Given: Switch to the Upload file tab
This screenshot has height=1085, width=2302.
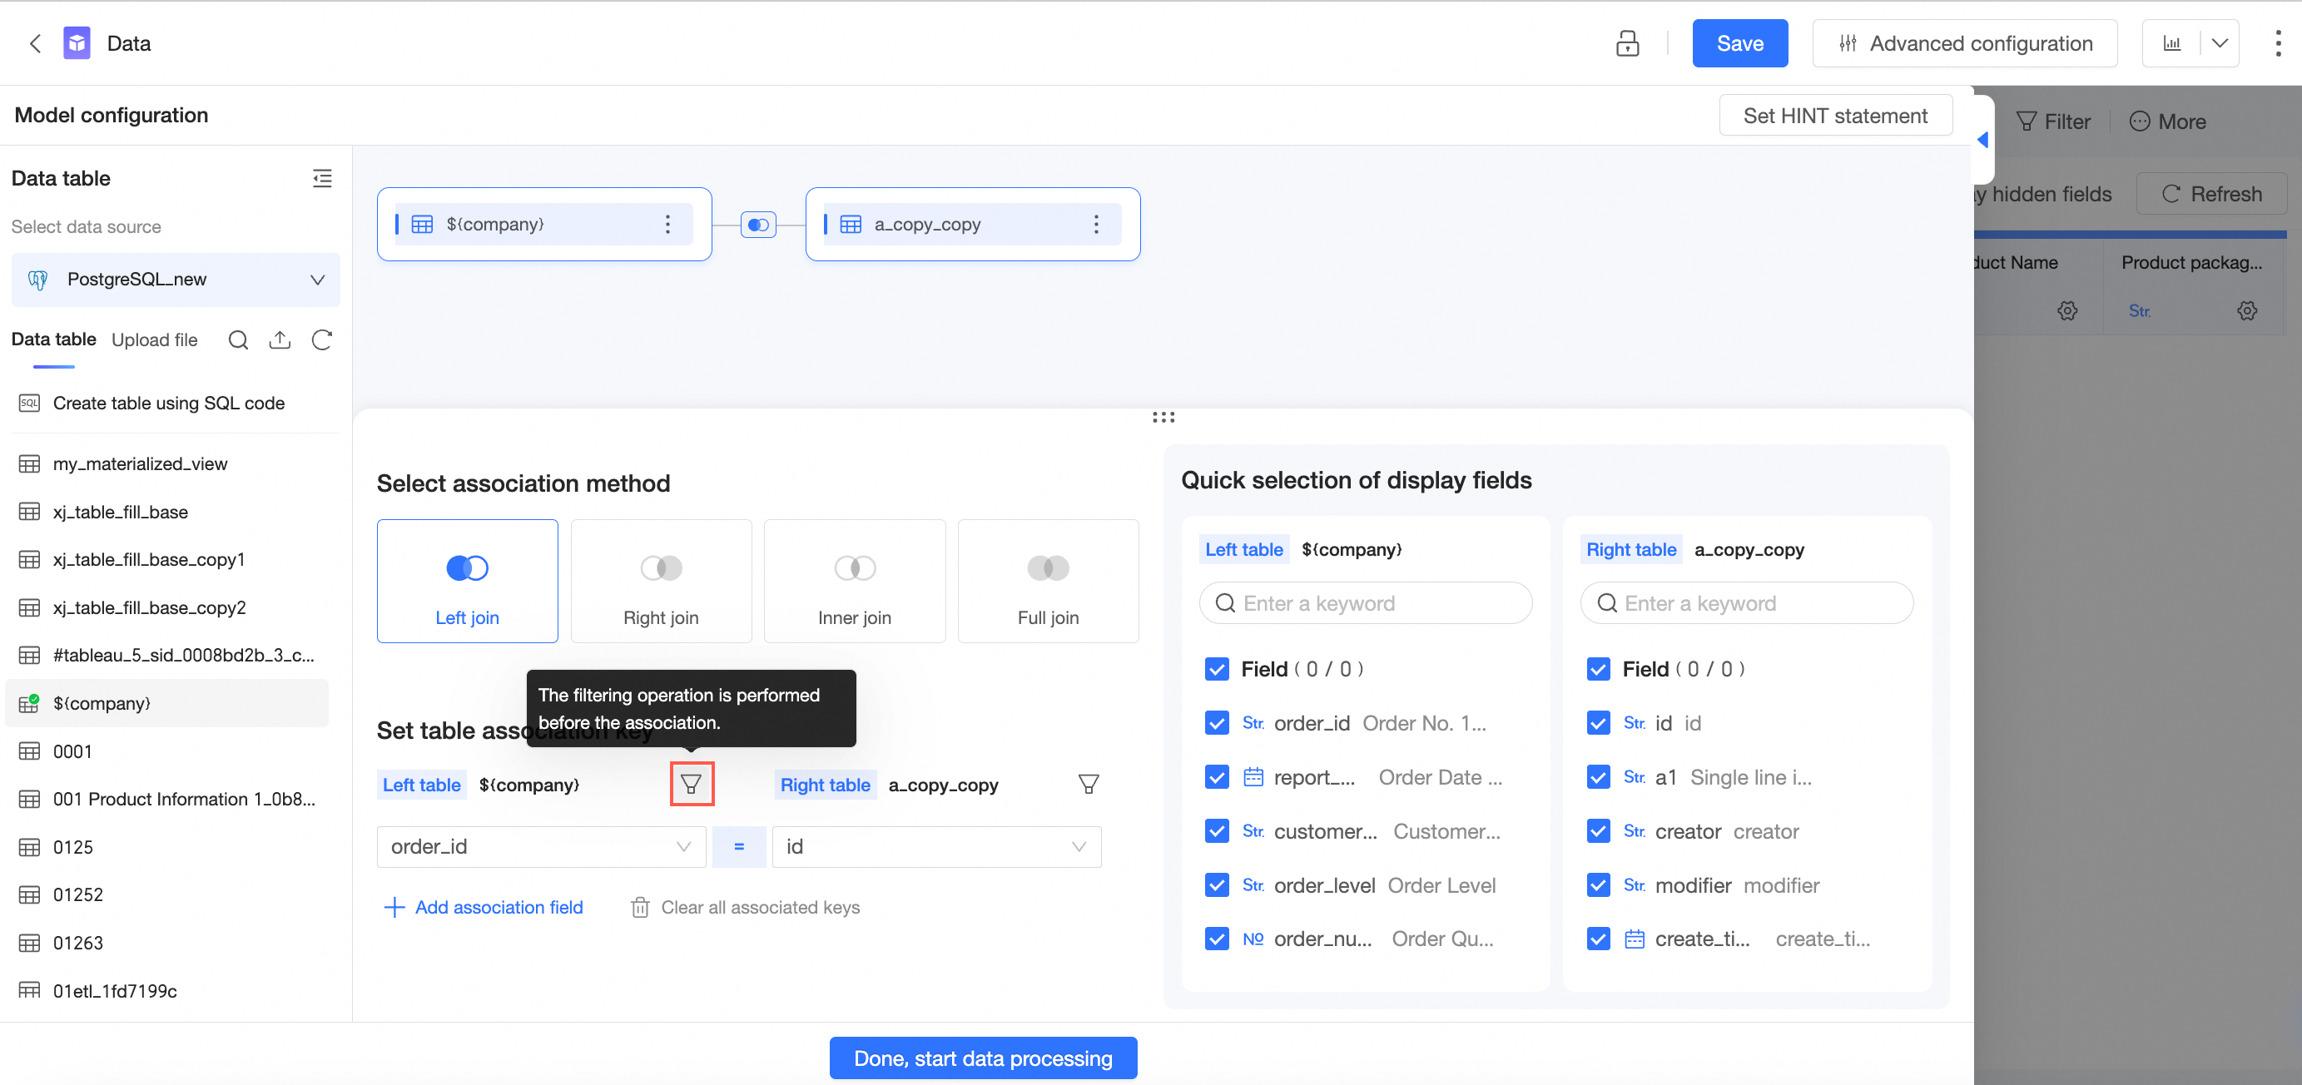Looking at the screenshot, I should coord(154,339).
